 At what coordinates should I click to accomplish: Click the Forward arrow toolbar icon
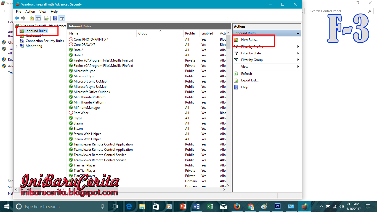point(23,18)
